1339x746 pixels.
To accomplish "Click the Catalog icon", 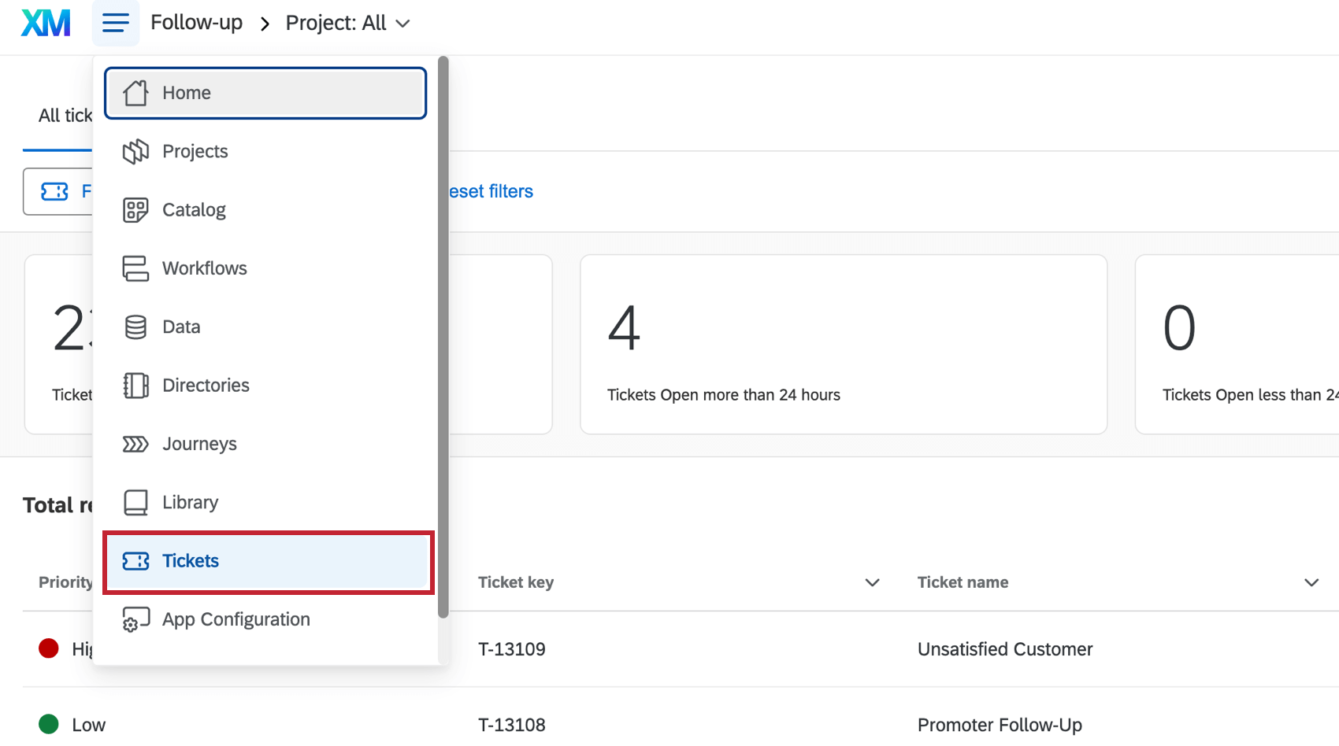I will click(135, 209).
